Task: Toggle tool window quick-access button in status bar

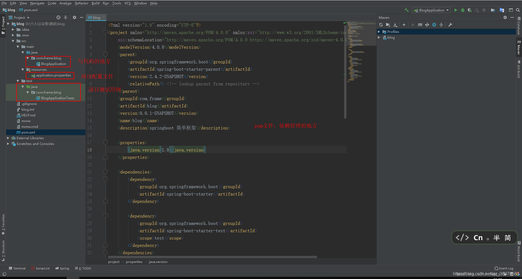Action: point(4,274)
